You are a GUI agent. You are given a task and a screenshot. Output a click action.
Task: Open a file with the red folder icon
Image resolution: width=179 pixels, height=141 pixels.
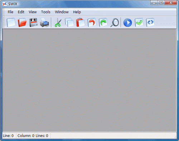pos(22,23)
